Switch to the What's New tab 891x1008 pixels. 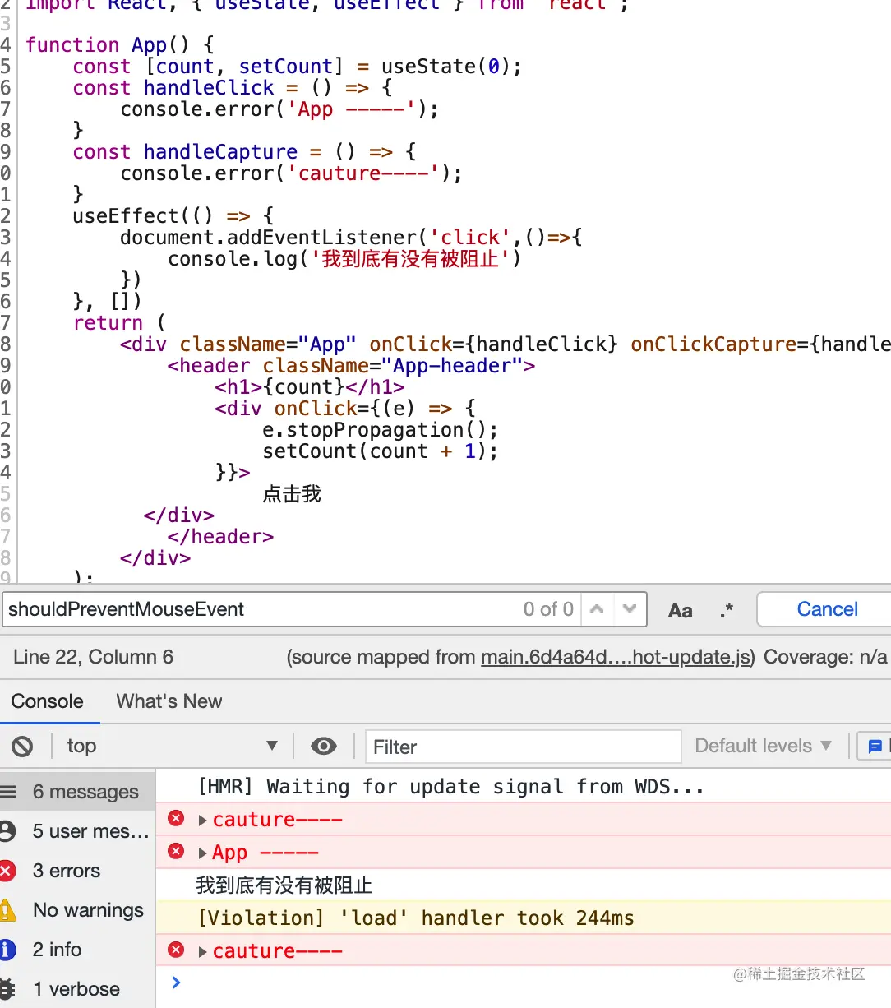[x=169, y=701]
